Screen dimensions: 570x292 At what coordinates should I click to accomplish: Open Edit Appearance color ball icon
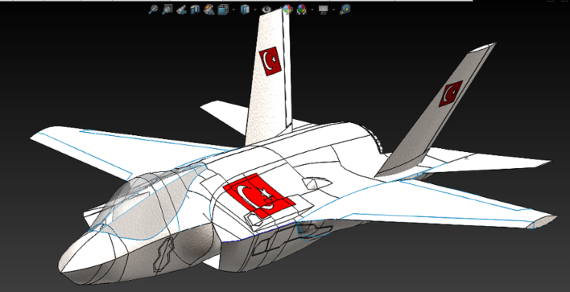coord(287,10)
